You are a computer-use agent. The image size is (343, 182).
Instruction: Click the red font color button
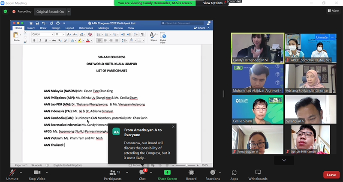click(x=88, y=40)
